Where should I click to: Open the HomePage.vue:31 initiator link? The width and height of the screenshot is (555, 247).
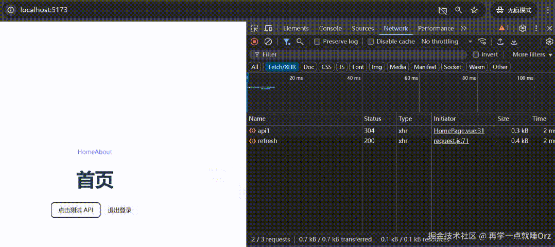[459, 131]
